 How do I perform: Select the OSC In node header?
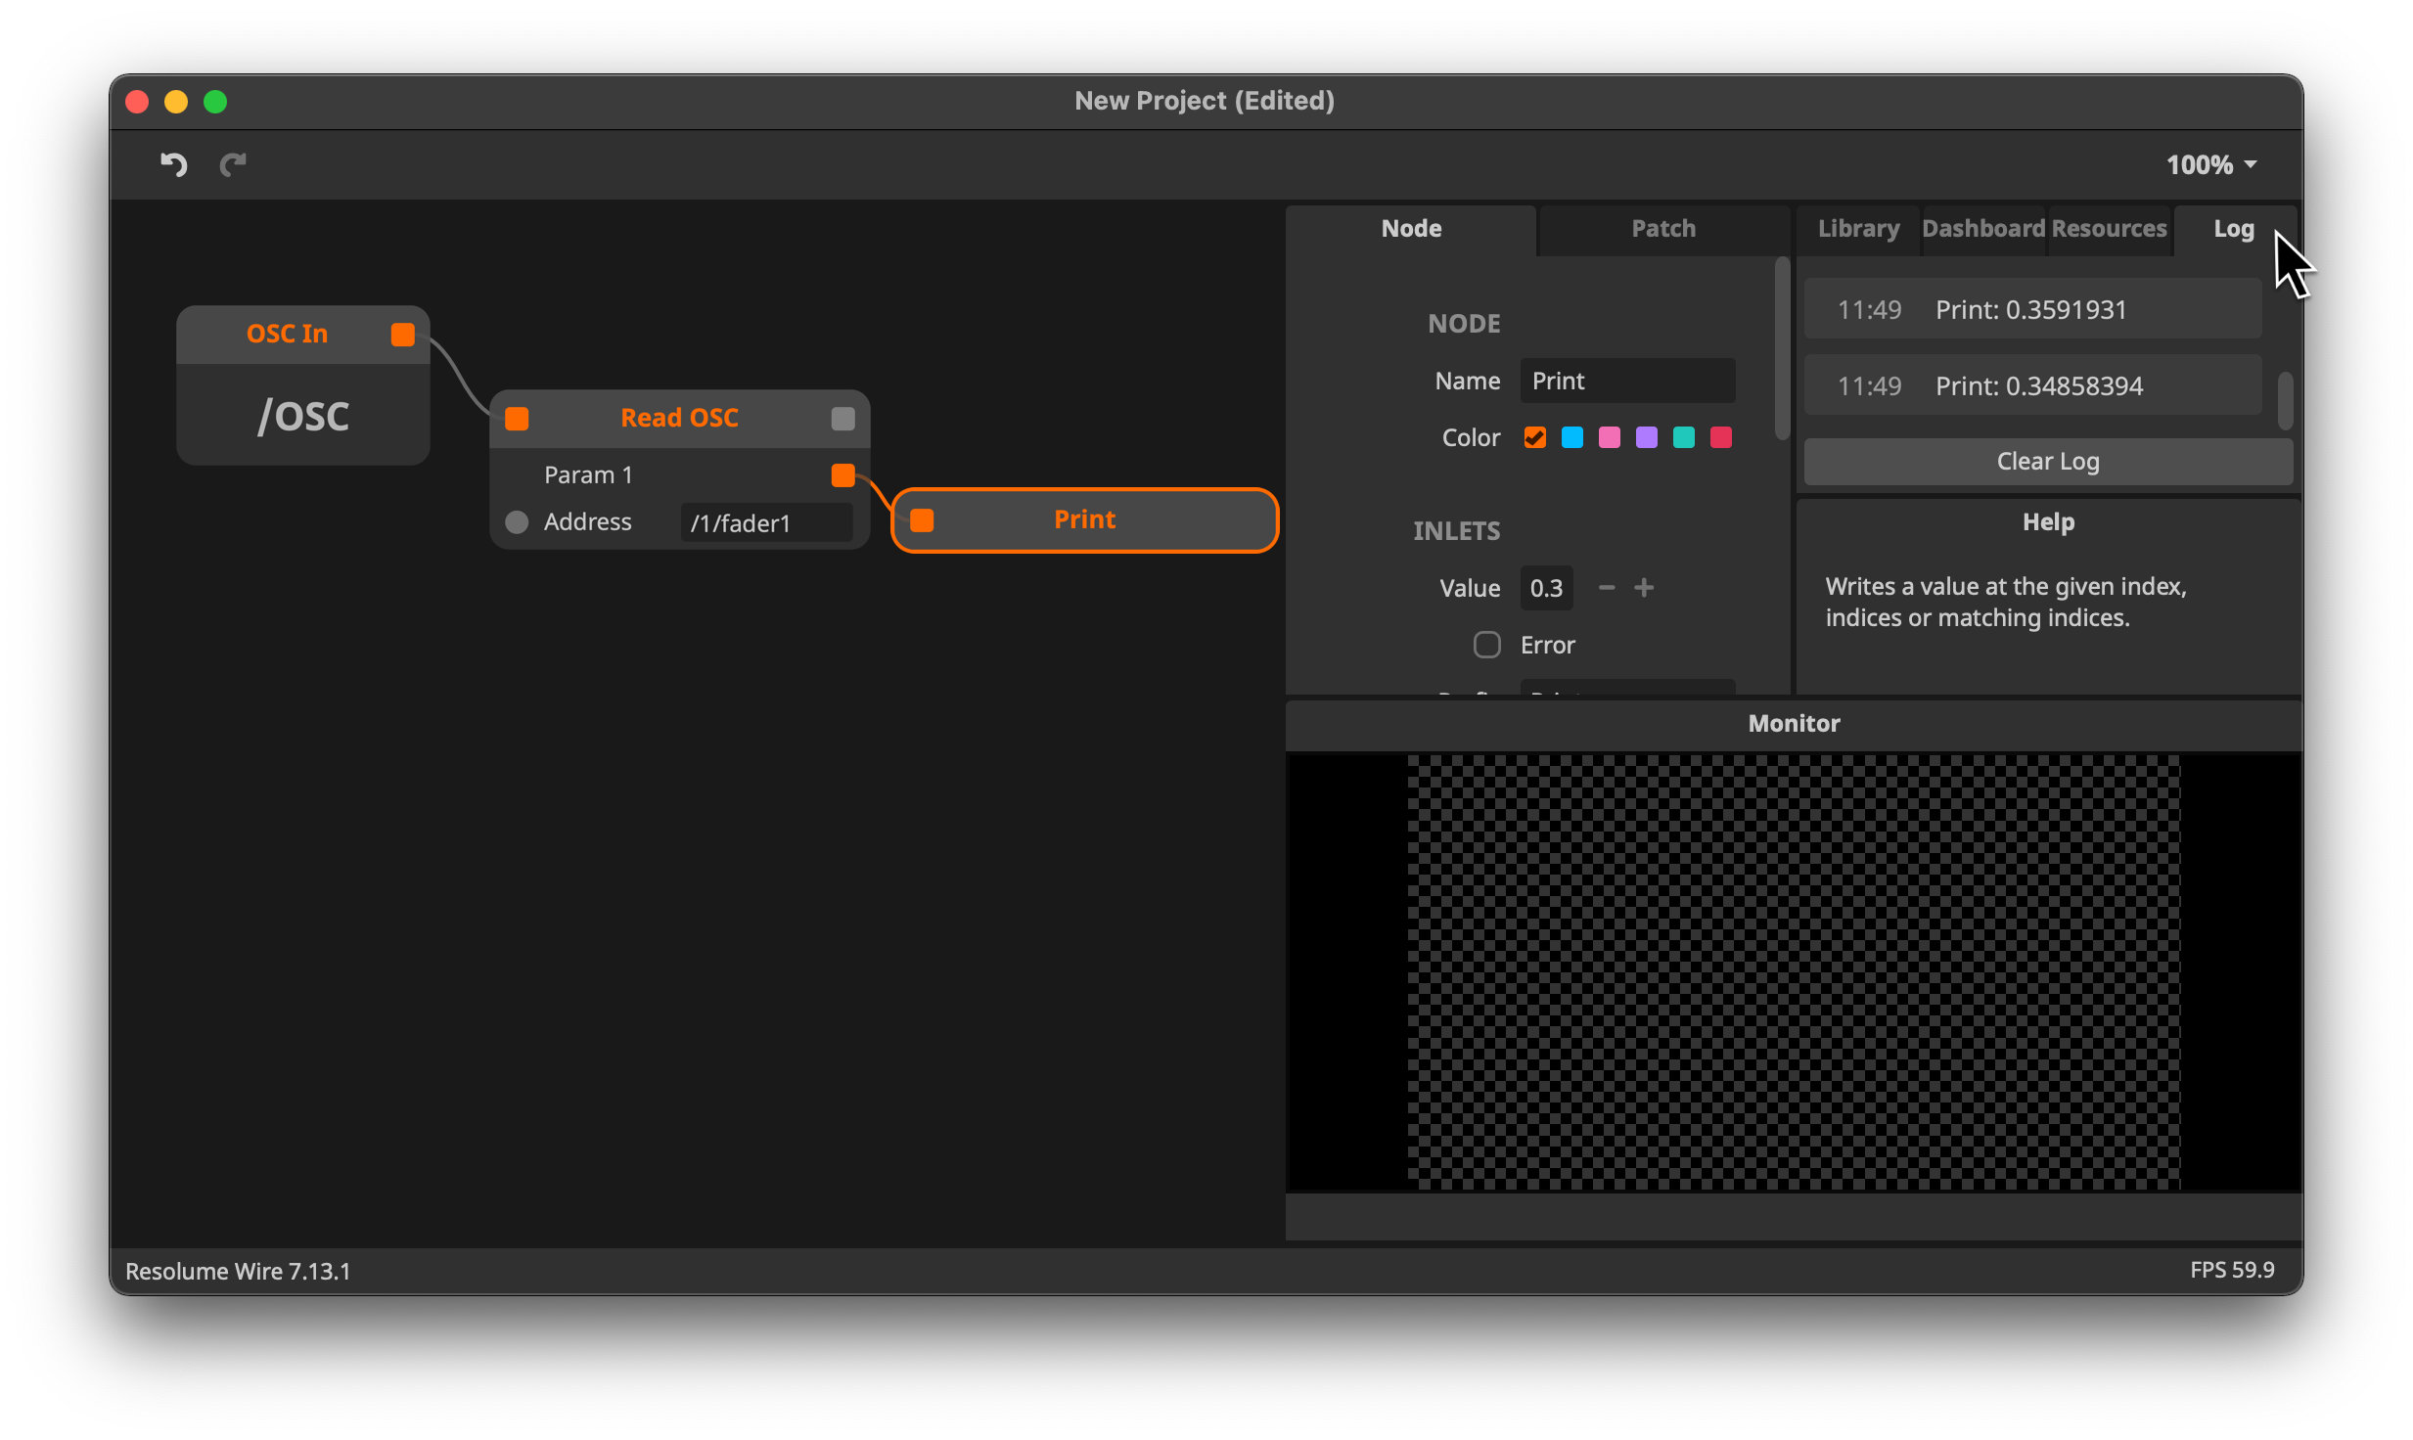(x=303, y=335)
